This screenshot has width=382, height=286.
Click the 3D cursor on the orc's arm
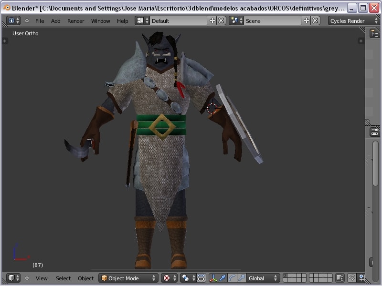coord(212,109)
